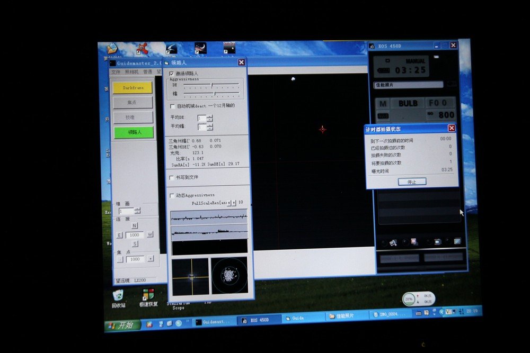Click the circular scatter plot thumbnail
This screenshot has width=530, height=353.
[x=229, y=275]
